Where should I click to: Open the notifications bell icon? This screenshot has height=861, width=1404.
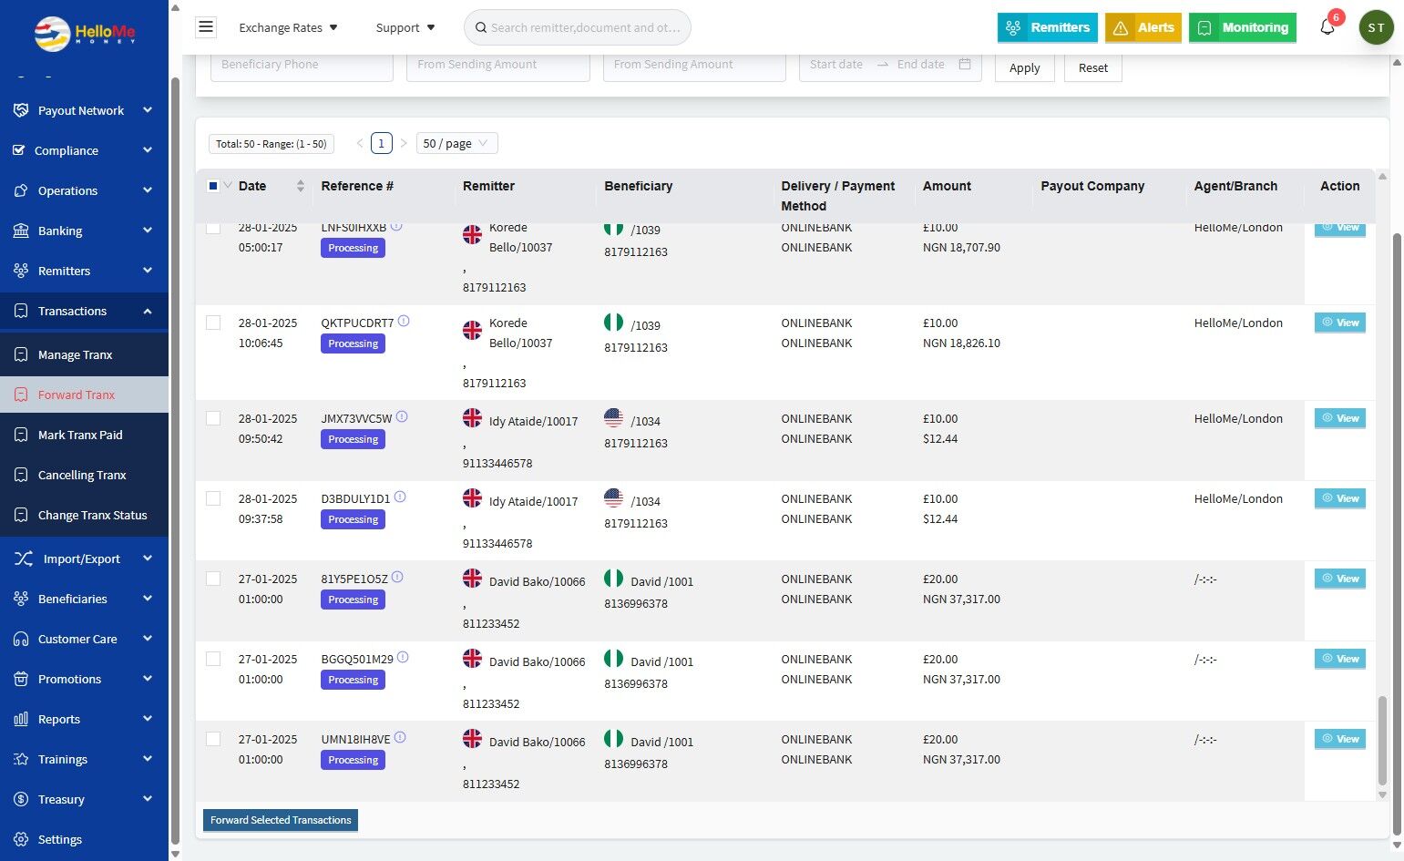click(1327, 27)
